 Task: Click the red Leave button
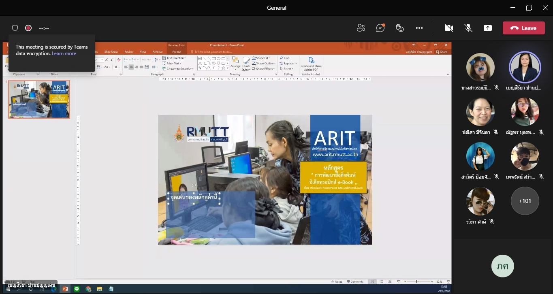click(523, 28)
